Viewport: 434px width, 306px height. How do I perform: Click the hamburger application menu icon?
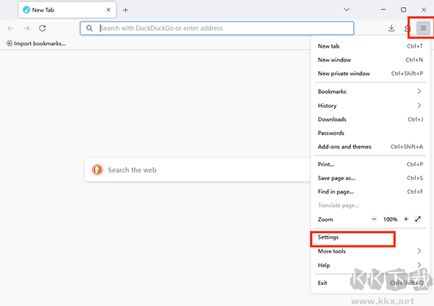tap(423, 28)
